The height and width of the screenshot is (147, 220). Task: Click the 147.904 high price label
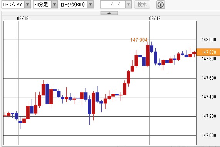point(139,40)
